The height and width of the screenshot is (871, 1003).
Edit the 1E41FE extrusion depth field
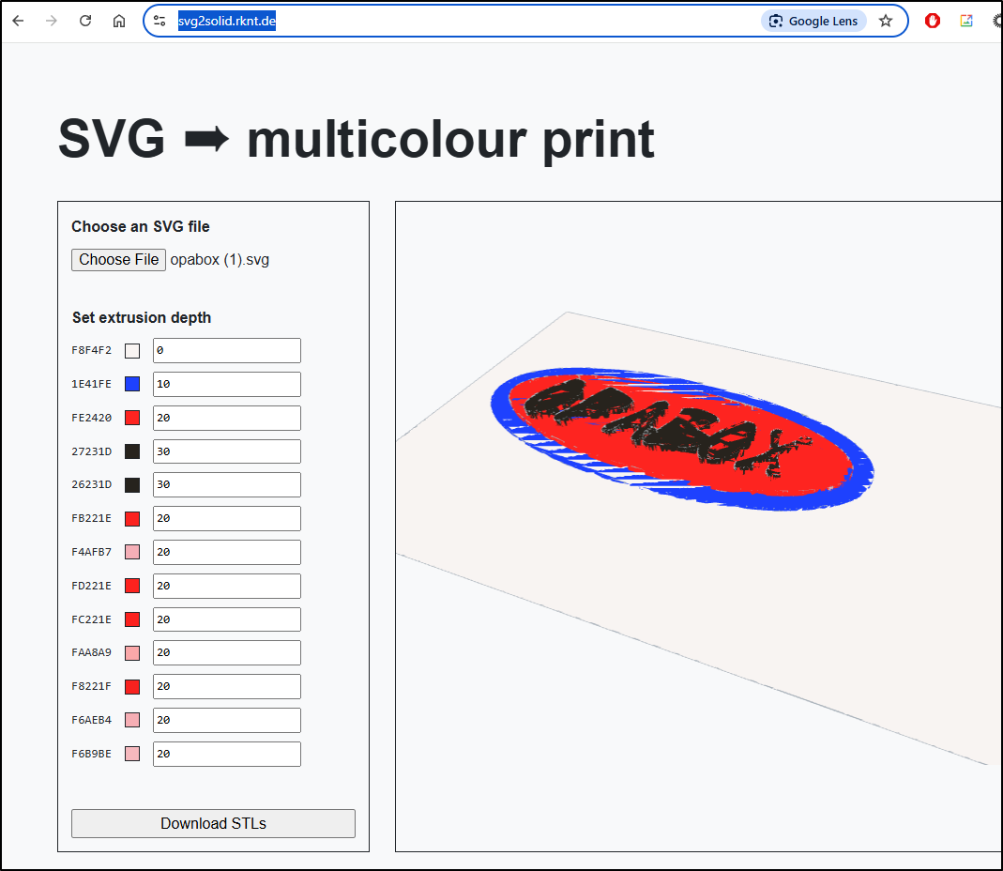226,384
